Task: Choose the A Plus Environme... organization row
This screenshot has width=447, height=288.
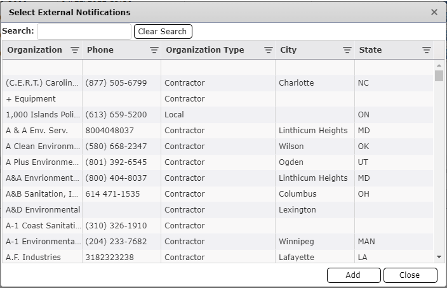Action: coord(43,162)
